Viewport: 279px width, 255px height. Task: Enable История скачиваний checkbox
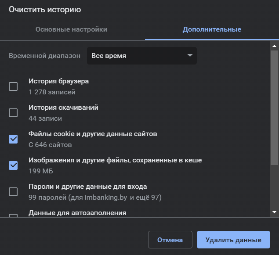(13, 113)
